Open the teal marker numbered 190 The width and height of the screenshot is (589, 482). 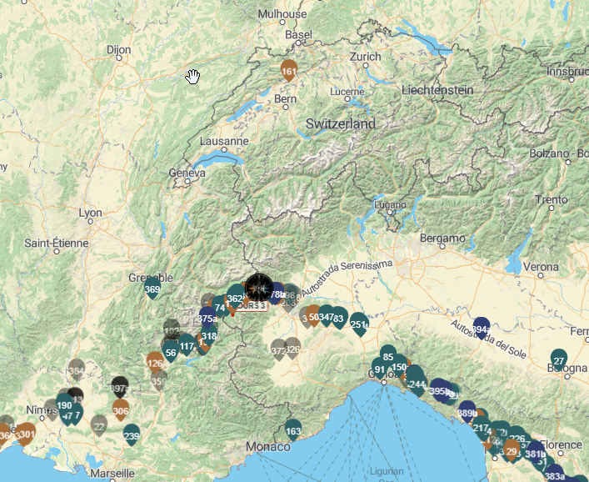(64, 406)
